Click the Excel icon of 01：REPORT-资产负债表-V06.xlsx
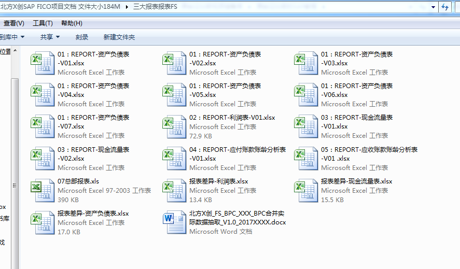The image size is (460, 269). (306, 95)
